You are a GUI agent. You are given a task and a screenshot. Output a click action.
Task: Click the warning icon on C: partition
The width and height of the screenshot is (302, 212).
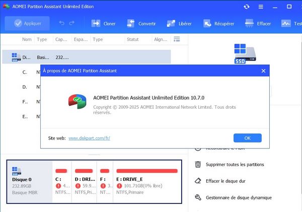(x=58, y=186)
